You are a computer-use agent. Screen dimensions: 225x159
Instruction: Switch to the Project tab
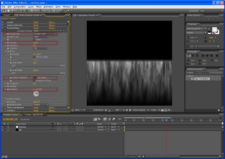[x=7, y=15]
